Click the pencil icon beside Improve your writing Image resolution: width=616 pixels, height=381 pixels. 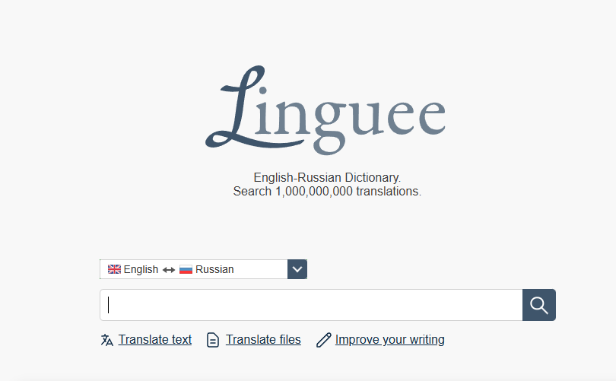[x=324, y=340]
